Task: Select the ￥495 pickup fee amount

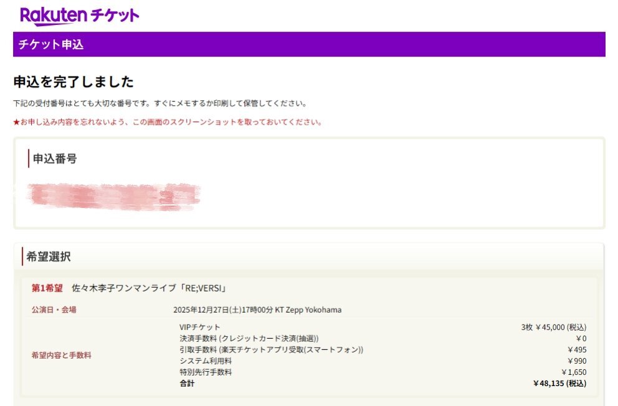Action: point(577,350)
